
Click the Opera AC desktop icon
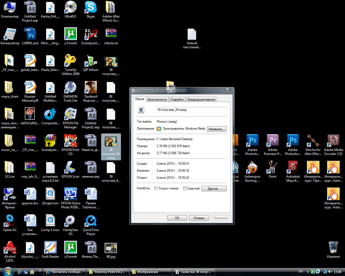pyautogui.click(x=10, y=223)
